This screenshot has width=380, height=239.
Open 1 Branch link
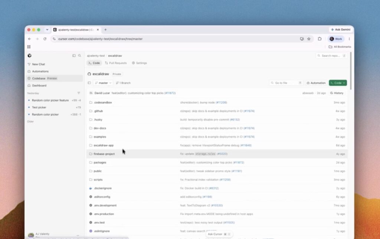123,83
